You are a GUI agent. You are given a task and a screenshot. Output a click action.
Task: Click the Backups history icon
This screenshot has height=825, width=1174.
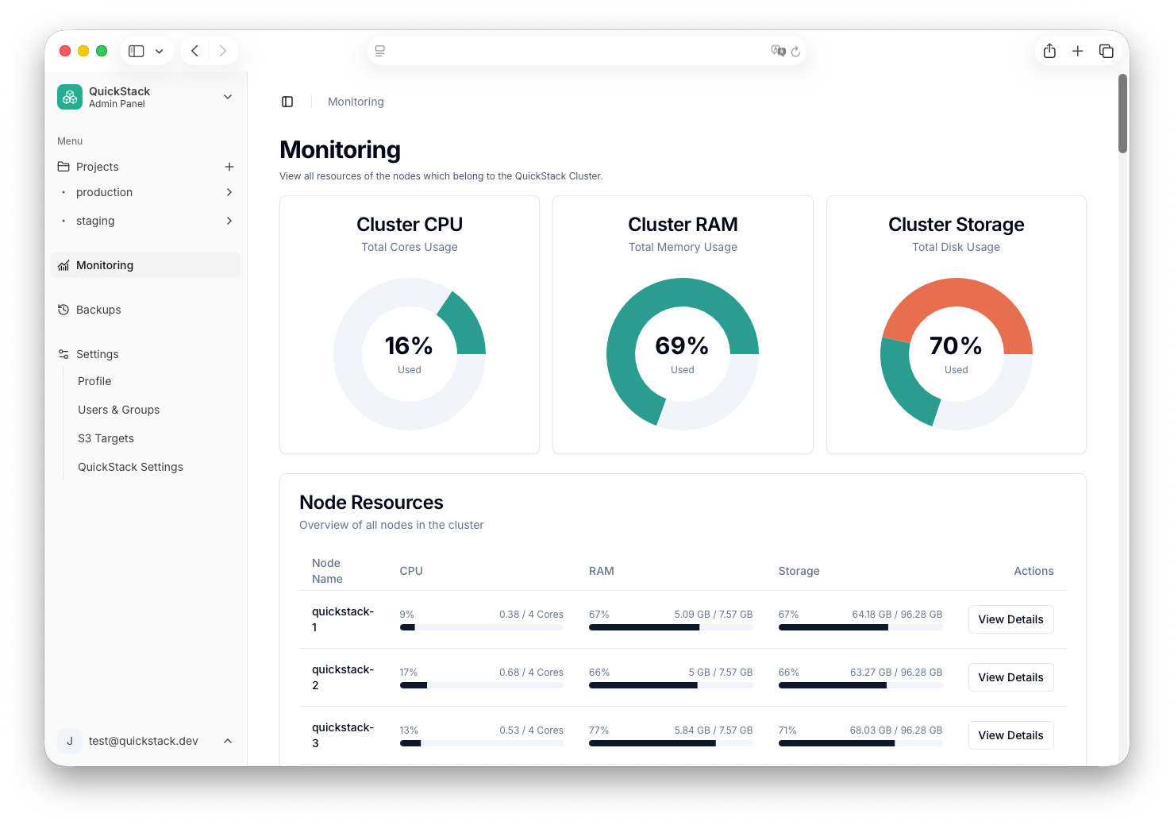coord(64,310)
